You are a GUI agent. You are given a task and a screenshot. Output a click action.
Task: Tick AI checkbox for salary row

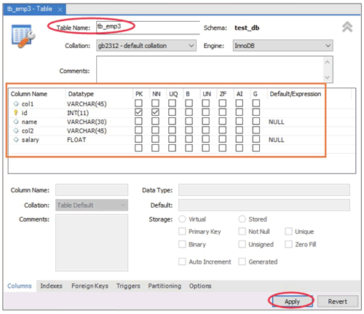click(x=240, y=139)
